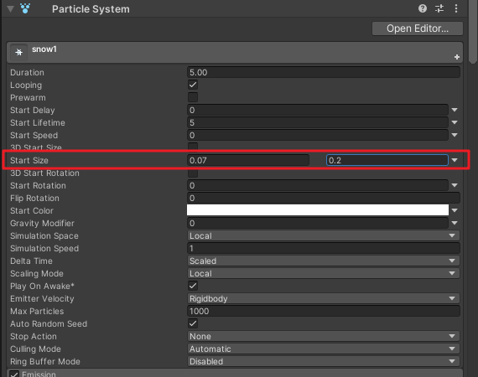Click the Start Delay value field
The width and height of the screenshot is (478, 377).
(x=318, y=110)
